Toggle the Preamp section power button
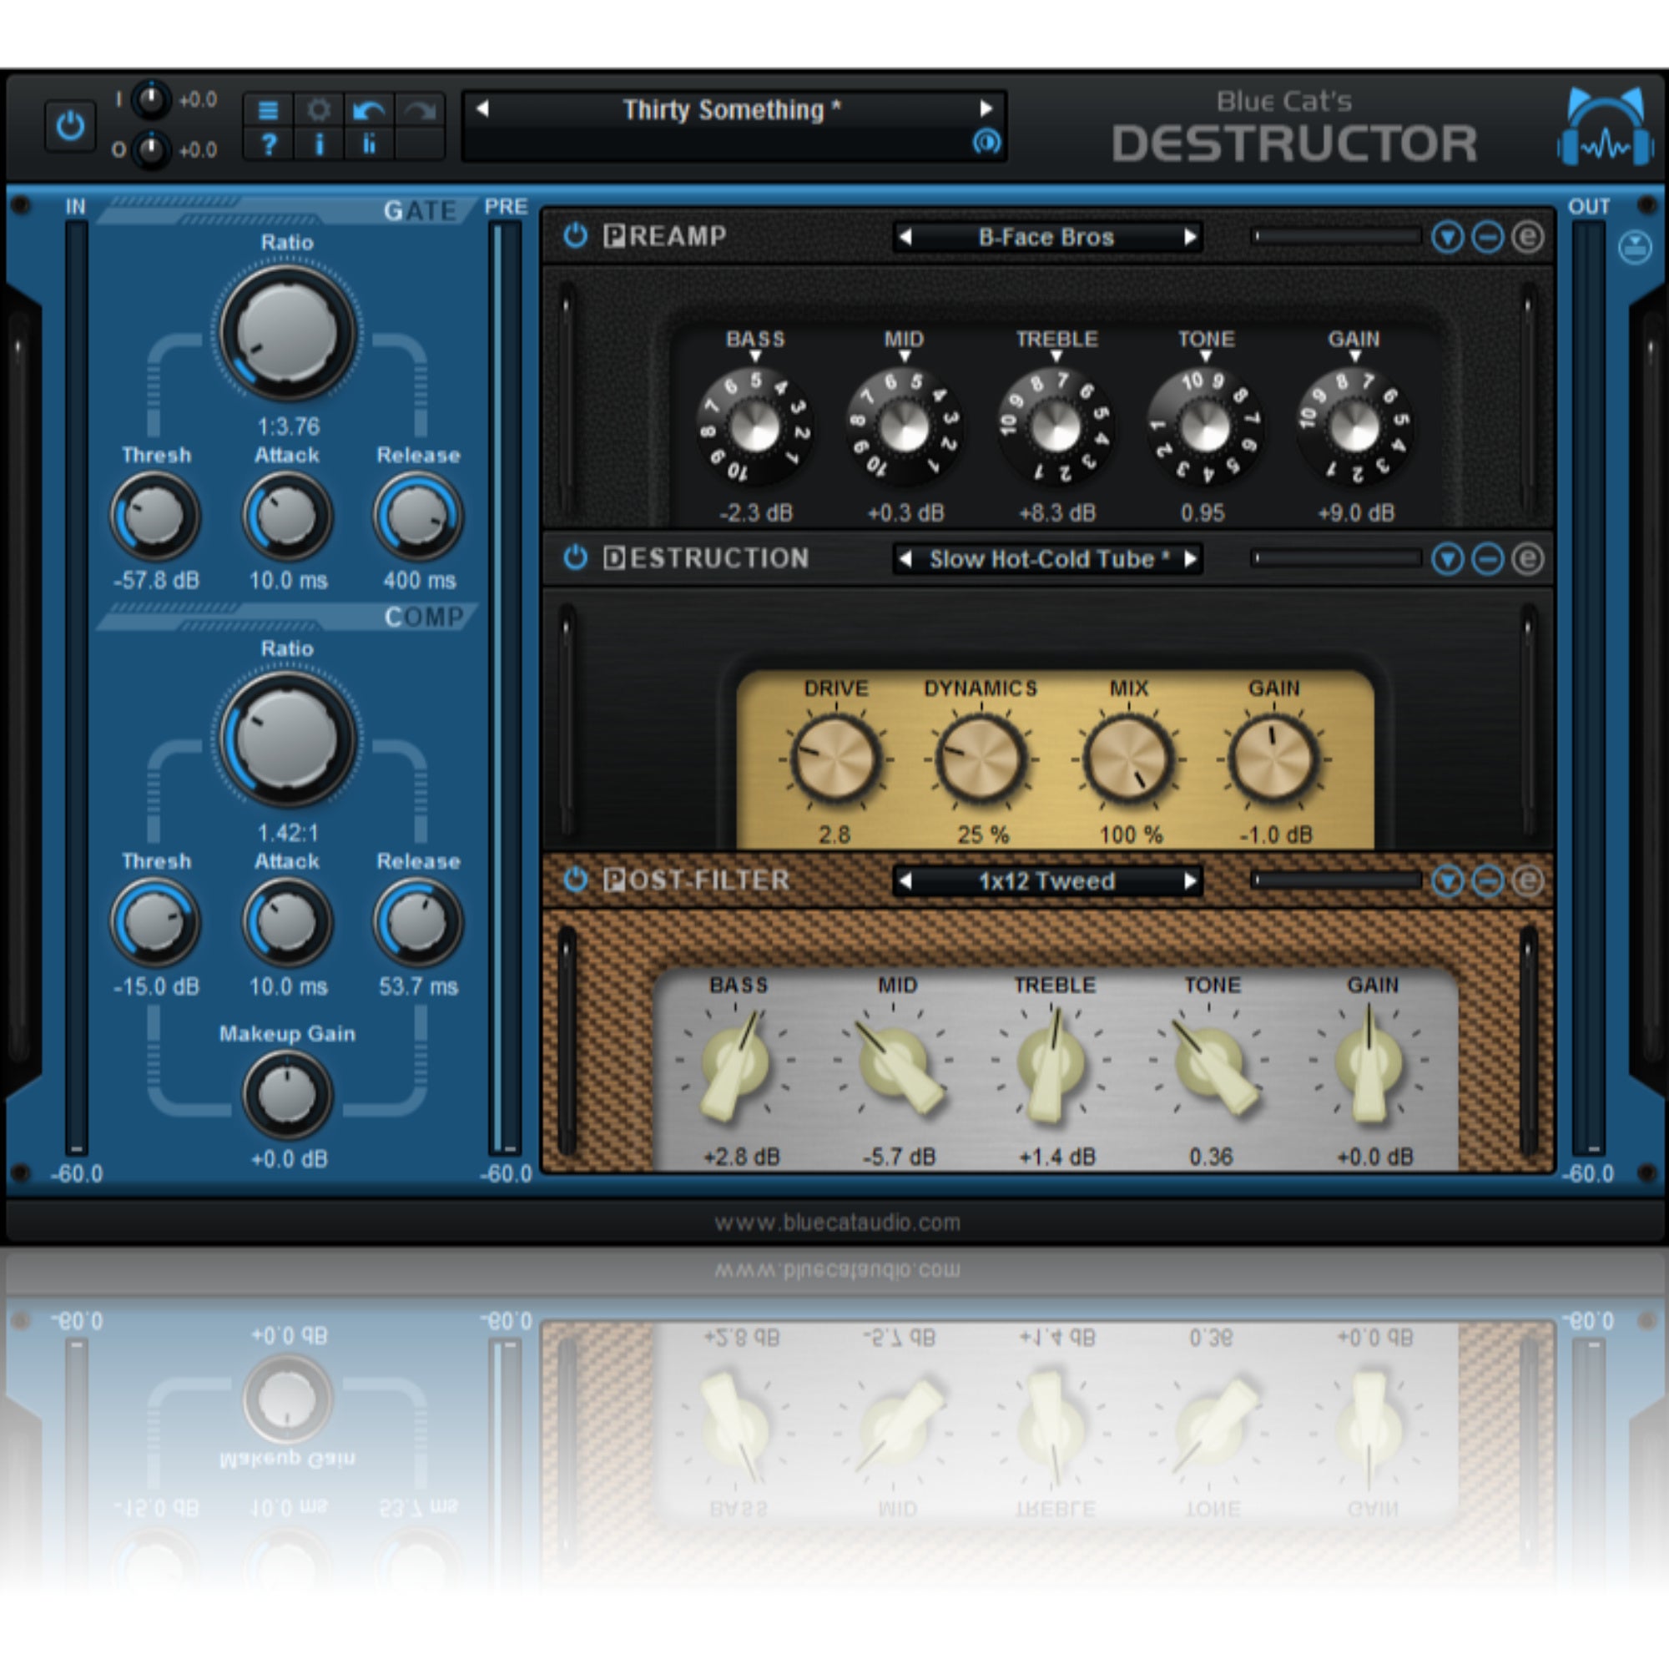This screenshot has height=1669, width=1669. point(575,236)
